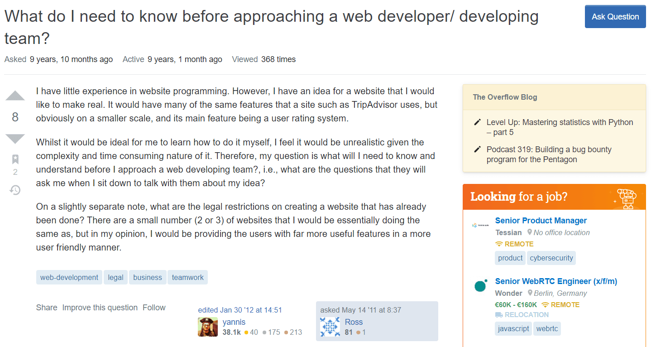Open the Improve this question link
656x347 pixels.
(x=100, y=308)
